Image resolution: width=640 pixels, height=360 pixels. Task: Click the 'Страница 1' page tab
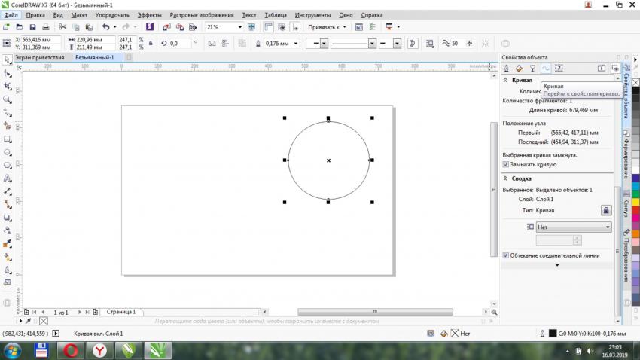coord(120,311)
